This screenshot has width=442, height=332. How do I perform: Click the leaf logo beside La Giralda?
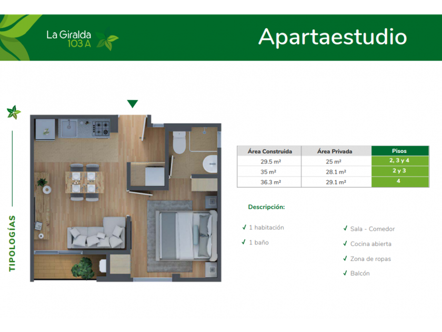108,40
